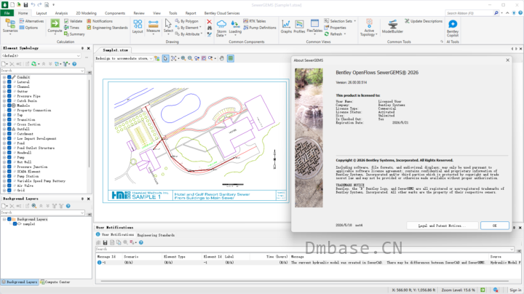
Task: Click OK in About SewerGEMS dialog
Action: tap(495, 226)
